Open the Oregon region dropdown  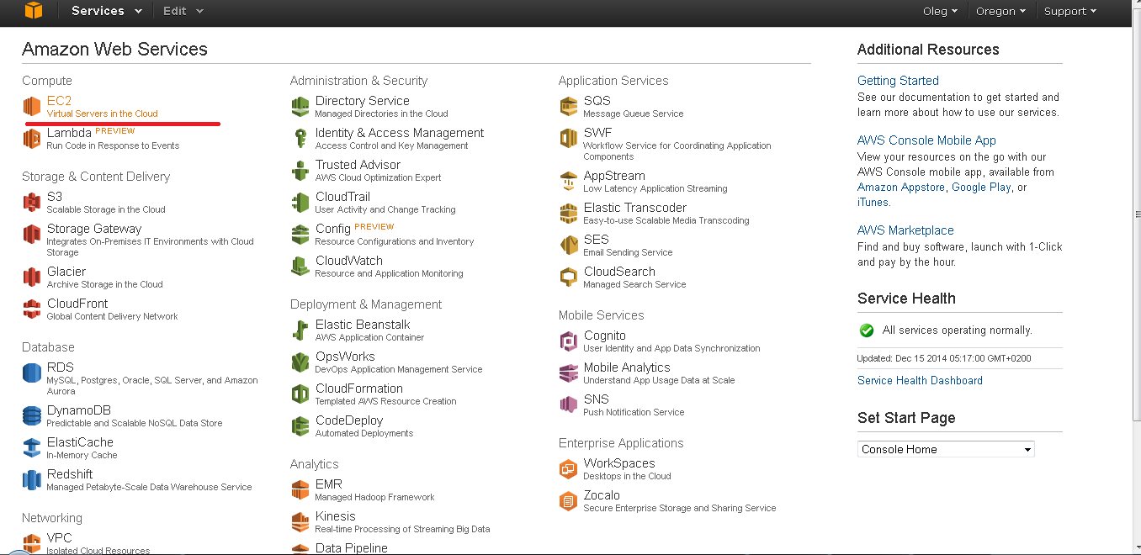(x=1000, y=11)
